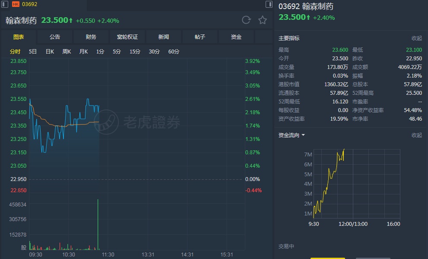The image size is (428, 259).
Task: Collapse the 主要指标 section
Action: [417, 38]
